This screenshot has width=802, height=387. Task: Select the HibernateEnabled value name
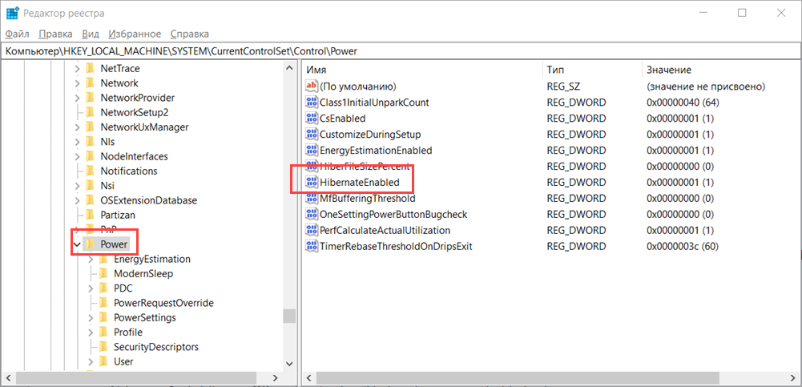359,182
